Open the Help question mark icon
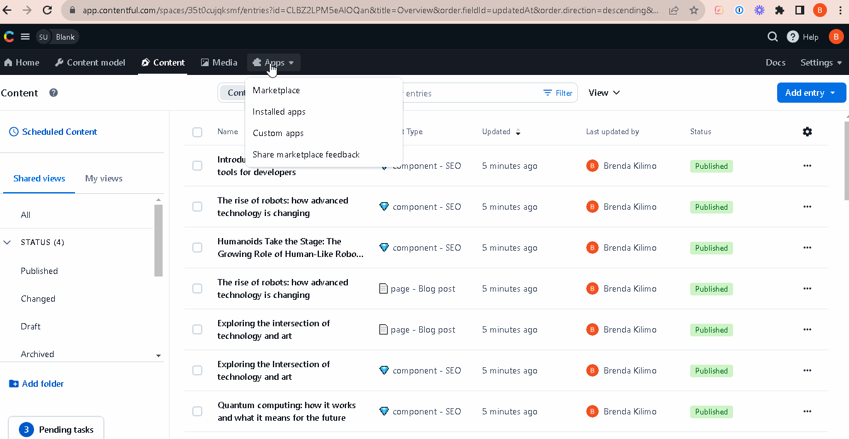Image resolution: width=849 pixels, height=439 pixels. pyautogui.click(x=793, y=37)
